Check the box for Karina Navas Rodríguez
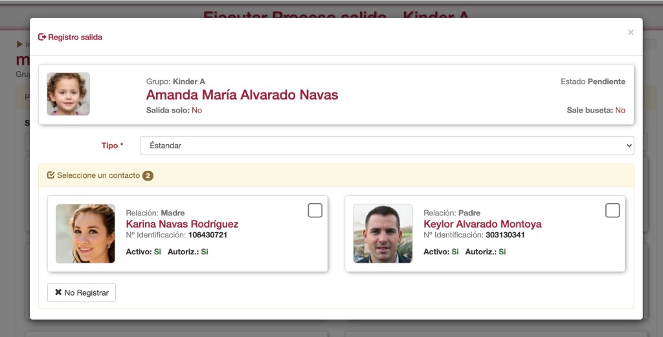663x337 pixels. pos(315,210)
